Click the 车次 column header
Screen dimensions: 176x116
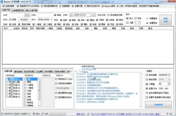point(6,28)
